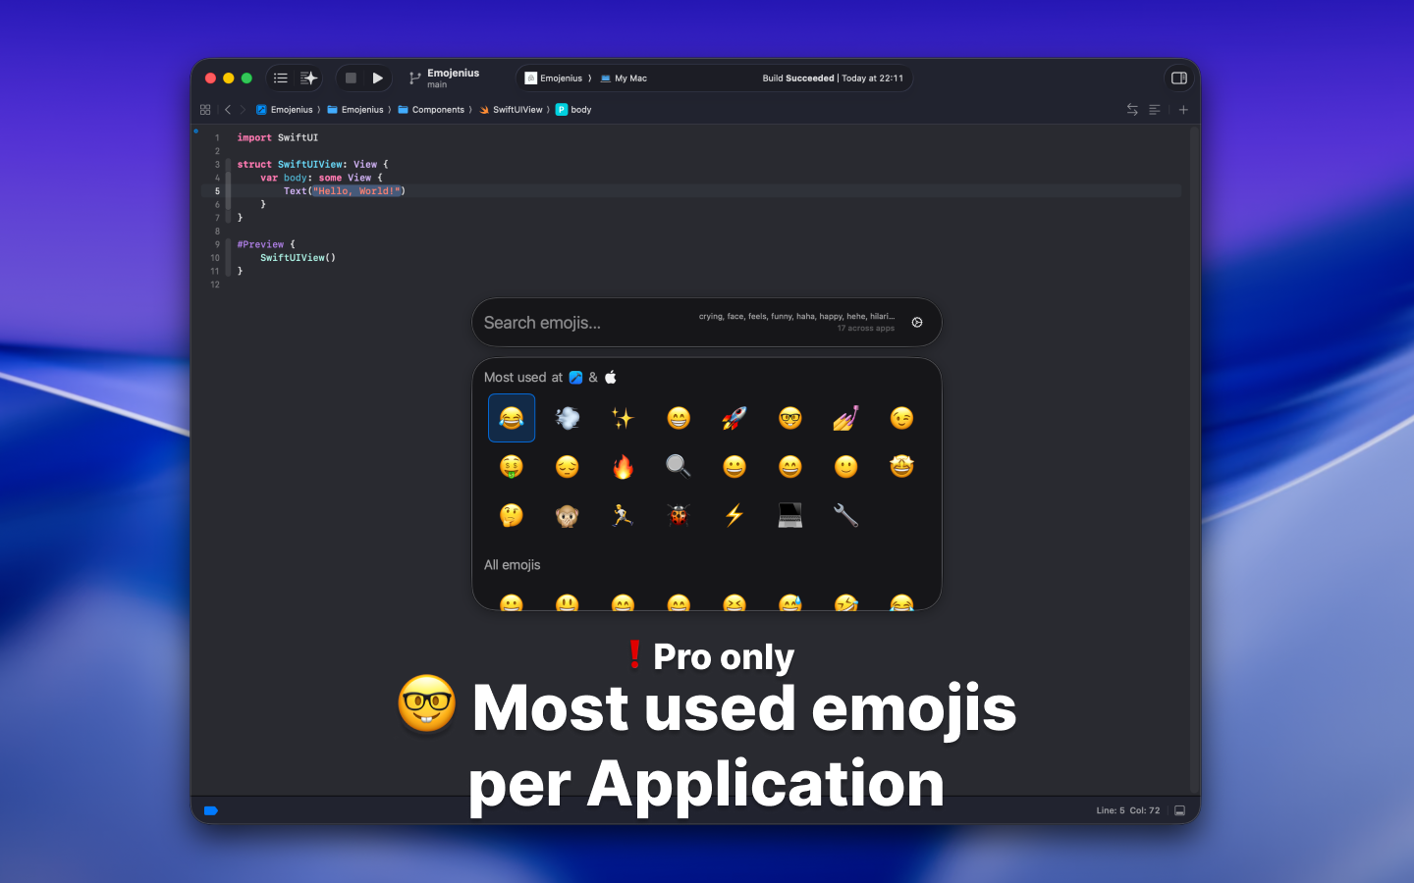Click the 'Line: 5 Col: 72' indicator
Image resolution: width=1414 pixels, height=883 pixels.
pos(1128,810)
